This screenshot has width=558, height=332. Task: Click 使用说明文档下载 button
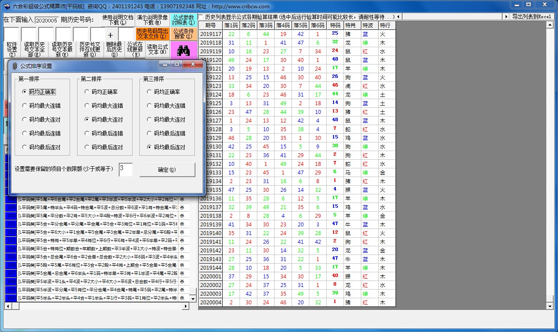pos(118,20)
